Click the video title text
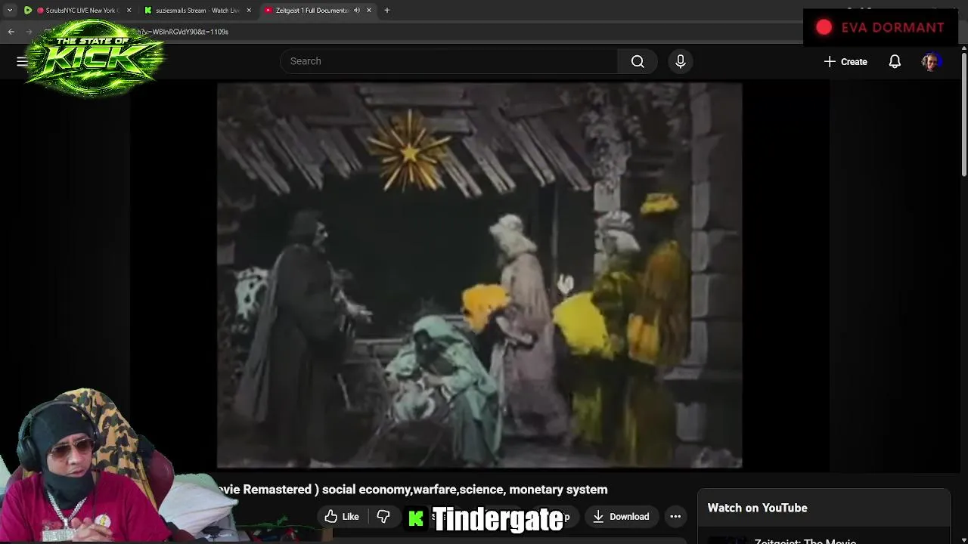This screenshot has width=968, height=544. (413, 490)
